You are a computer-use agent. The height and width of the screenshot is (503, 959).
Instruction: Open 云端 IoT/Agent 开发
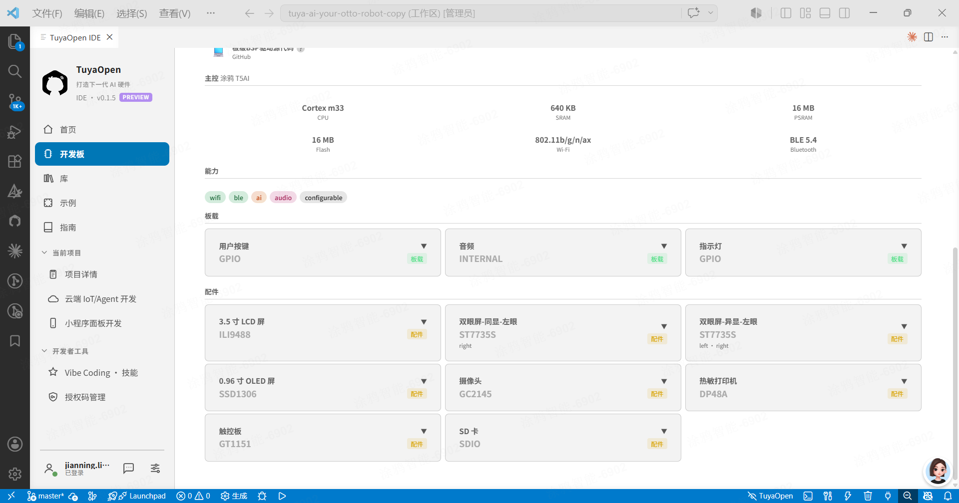102,299
